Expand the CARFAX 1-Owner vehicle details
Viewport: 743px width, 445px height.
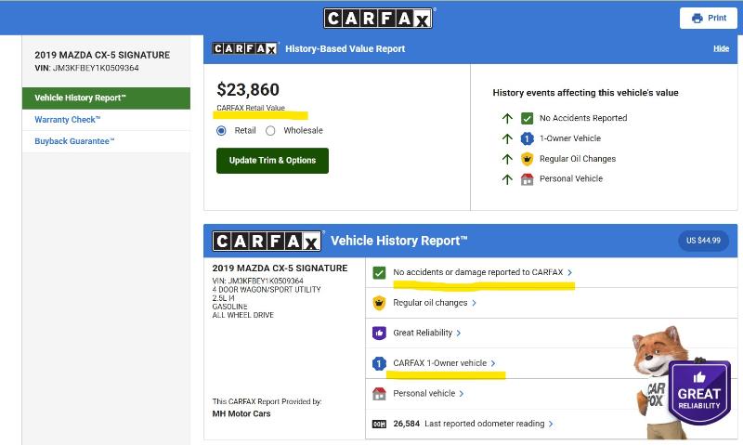[x=444, y=363]
